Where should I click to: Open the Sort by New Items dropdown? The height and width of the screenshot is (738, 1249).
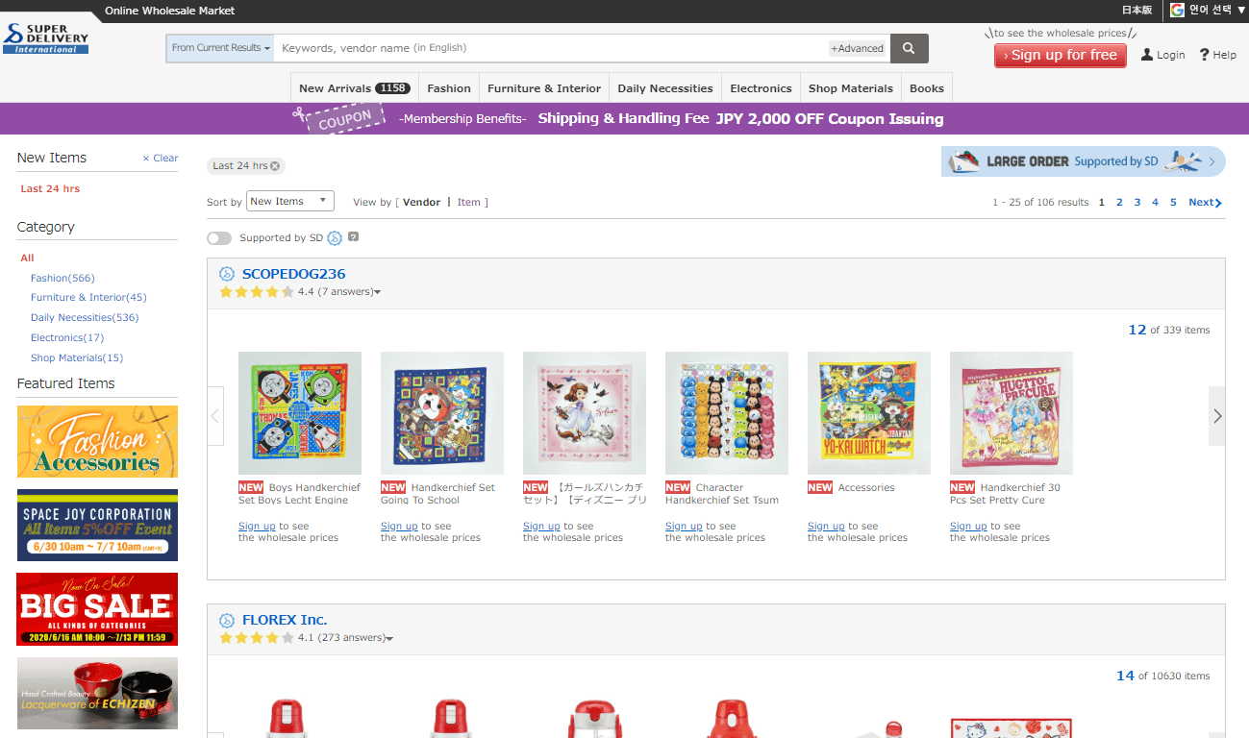pyautogui.click(x=290, y=201)
